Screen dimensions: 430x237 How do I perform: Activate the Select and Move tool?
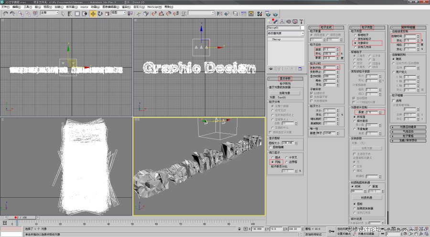(x=93, y=13)
